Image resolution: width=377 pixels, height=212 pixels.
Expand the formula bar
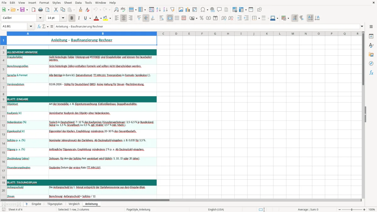pos(362,27)
